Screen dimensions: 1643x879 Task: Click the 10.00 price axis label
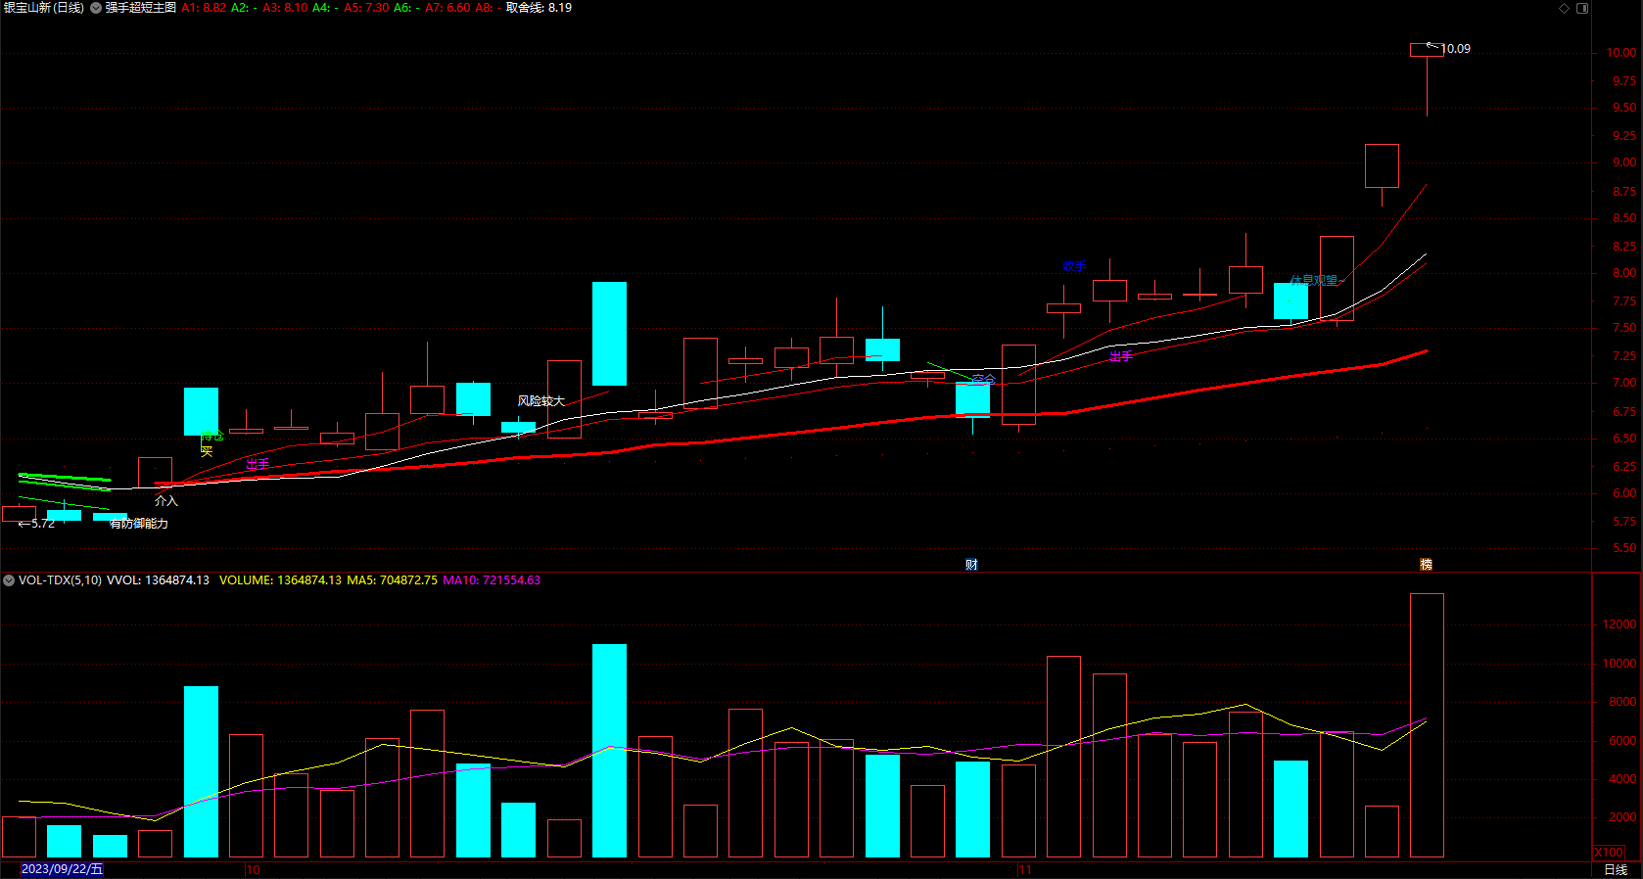tap(1620, 53)
